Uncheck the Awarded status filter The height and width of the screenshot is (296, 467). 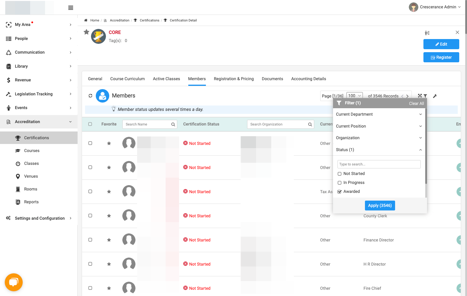point(340,192)
